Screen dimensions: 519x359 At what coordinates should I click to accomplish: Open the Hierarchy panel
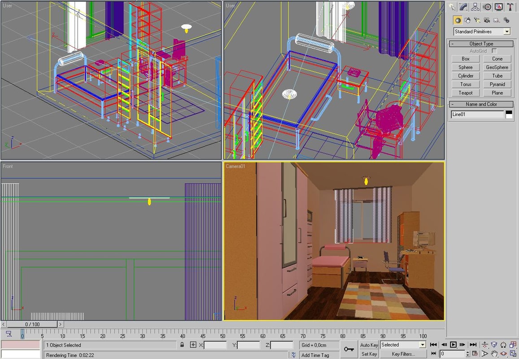pyautogui.click(x=475, y=7)
